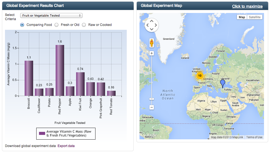The image size is (269, 152).
Task: Open the map Terms of Use link
Action: click(254, 137)
